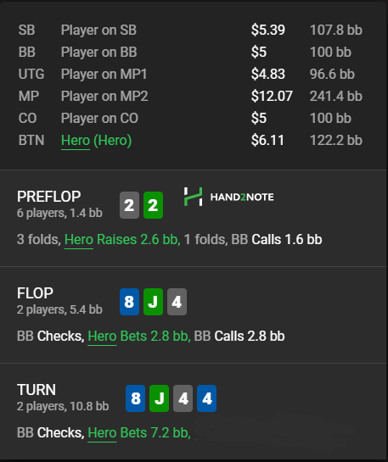
Task: Click the blue 8 card in turn row
Action: tap(136, 398)
